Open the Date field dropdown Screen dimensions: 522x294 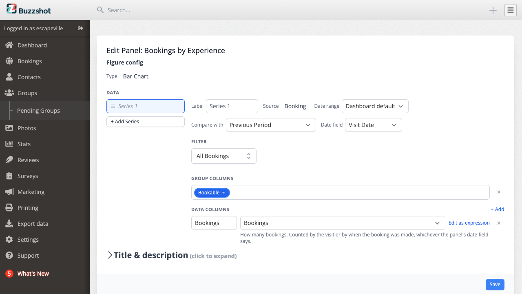(373, 125)
